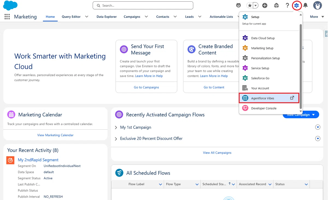Click Go to Campaigns link
328x200 pixels.
tap(147, 87)
